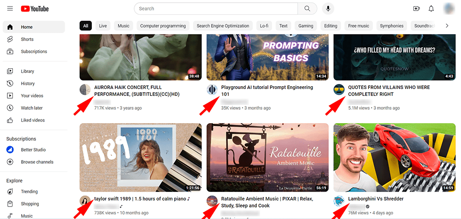Open the Library sidebar label
Viewport: 461px width, 219px height.
pyautogui.click(x=27, y=71)
